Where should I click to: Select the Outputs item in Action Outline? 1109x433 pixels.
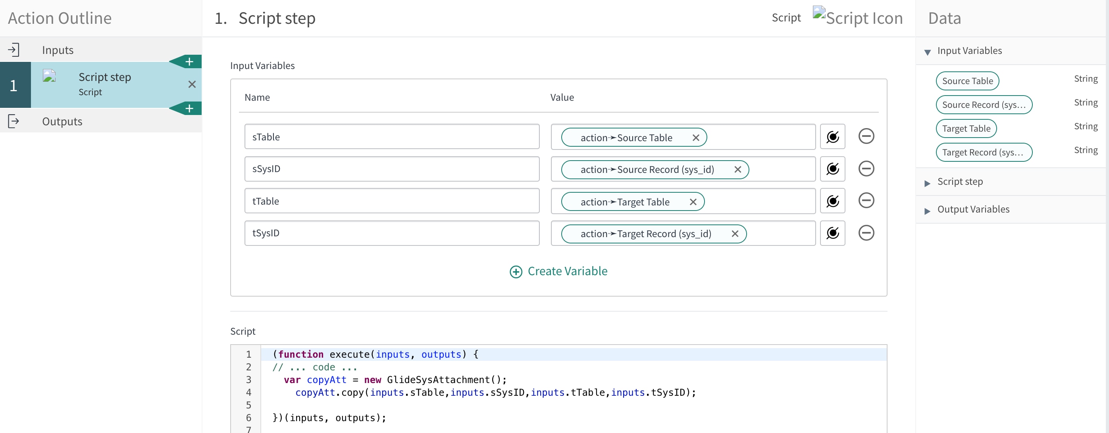pos(101,121)
